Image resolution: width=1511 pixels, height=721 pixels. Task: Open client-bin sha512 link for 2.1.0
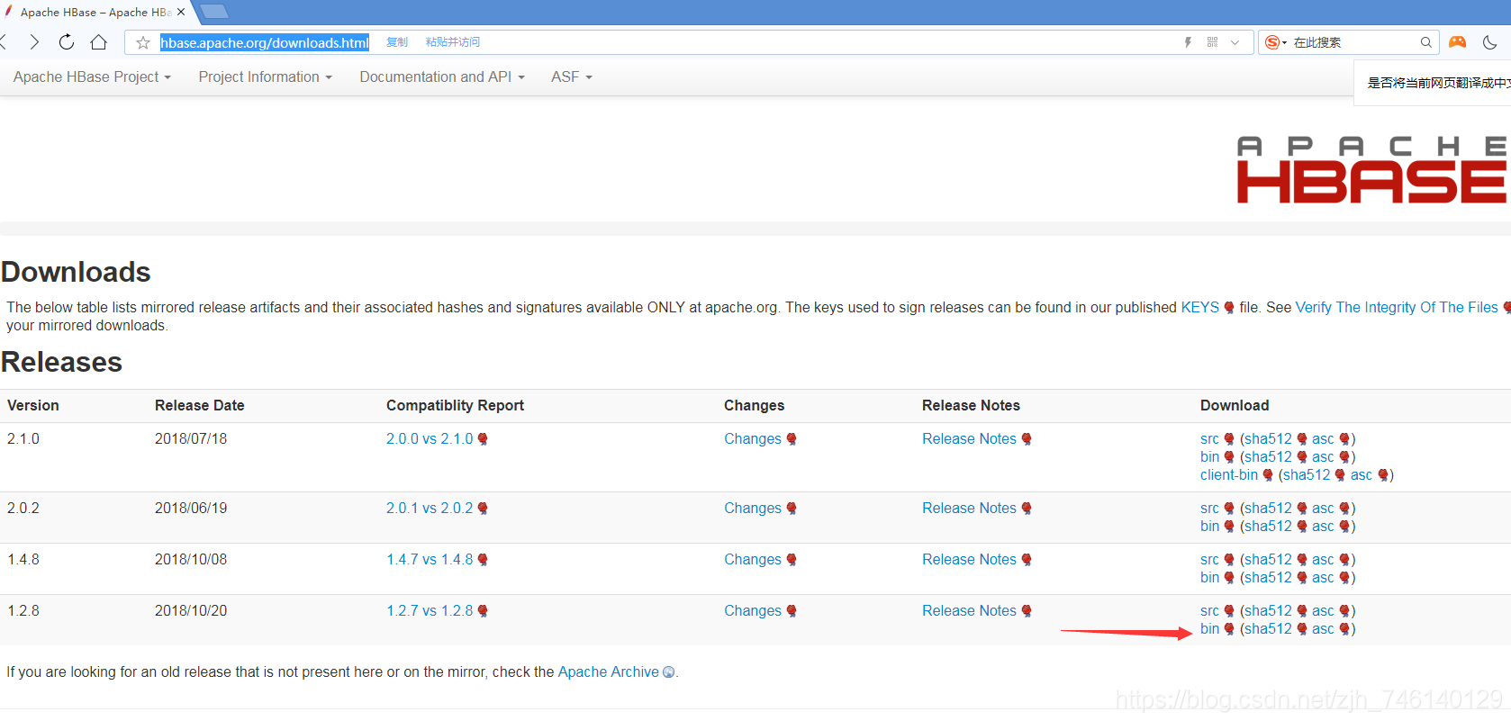[1307, 474]
